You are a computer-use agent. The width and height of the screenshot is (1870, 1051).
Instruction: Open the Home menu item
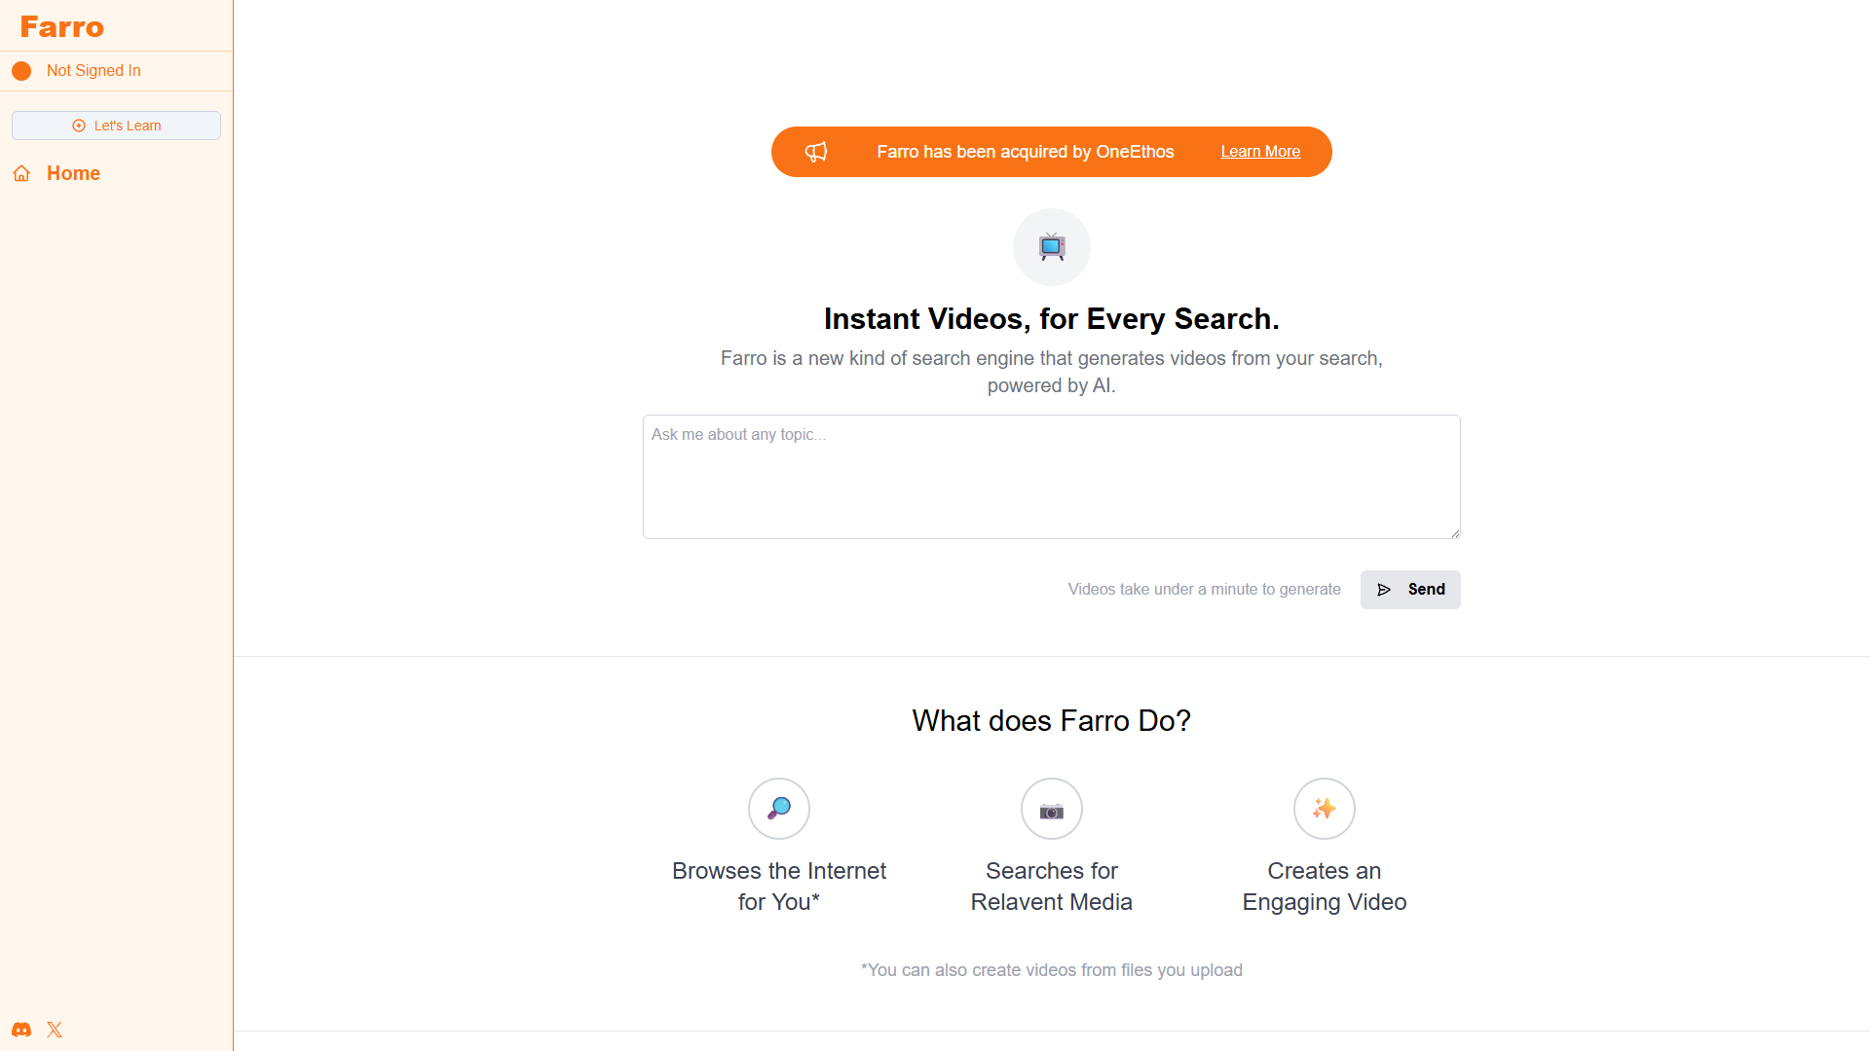(73, 173)
